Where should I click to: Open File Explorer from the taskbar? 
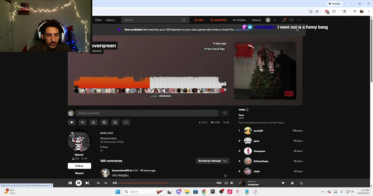pyautogui.click(x=187, y=192)
